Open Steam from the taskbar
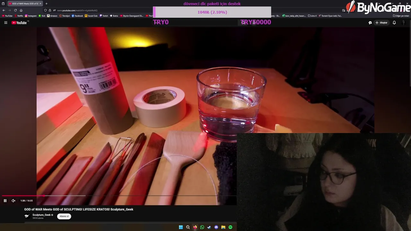 pos(209,227)
